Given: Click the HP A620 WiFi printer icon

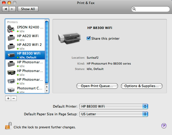Looking at the screenshot, I should click(x=11, y=38).
